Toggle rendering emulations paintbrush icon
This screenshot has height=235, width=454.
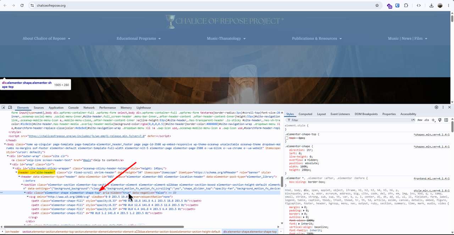pyautogui.click(x=440, y=120)
